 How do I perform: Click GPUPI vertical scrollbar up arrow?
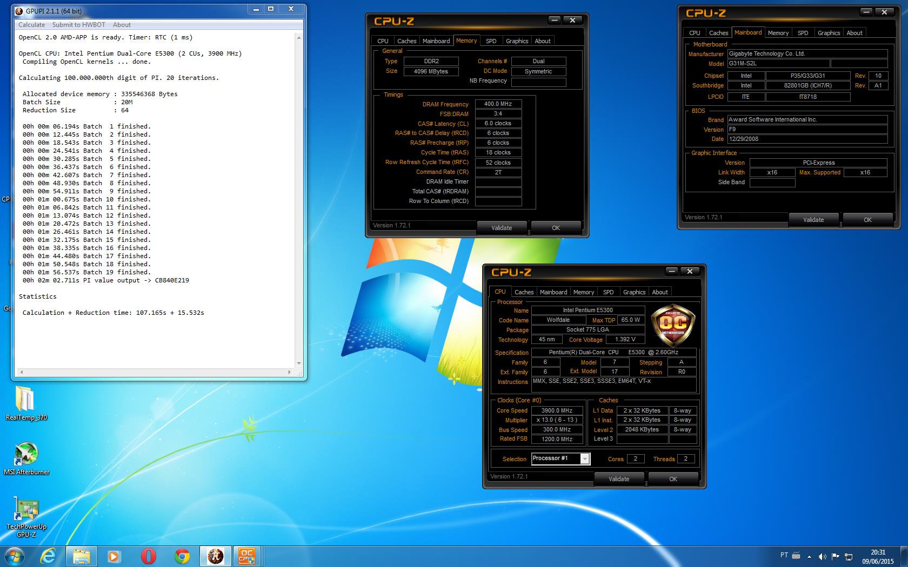point(299,37)
